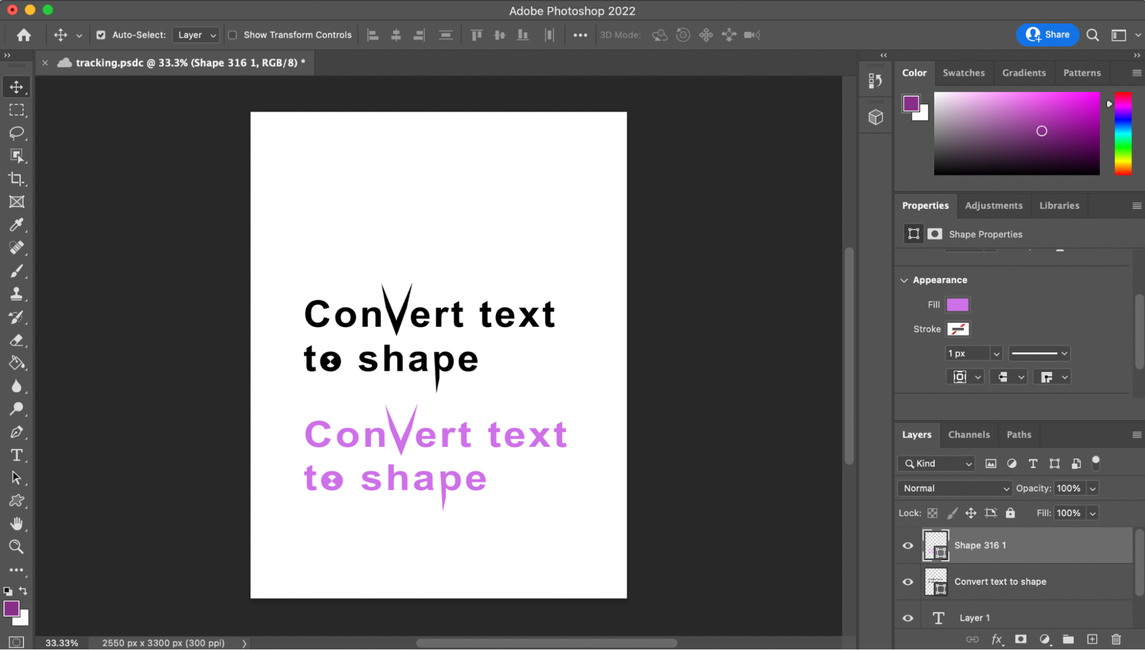Collapse the Appearance section
Viewport: 1145px width, 650px height.
tap(904, 280)
